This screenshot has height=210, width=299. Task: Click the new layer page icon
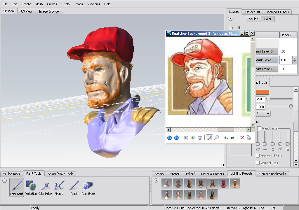(231, 27)
